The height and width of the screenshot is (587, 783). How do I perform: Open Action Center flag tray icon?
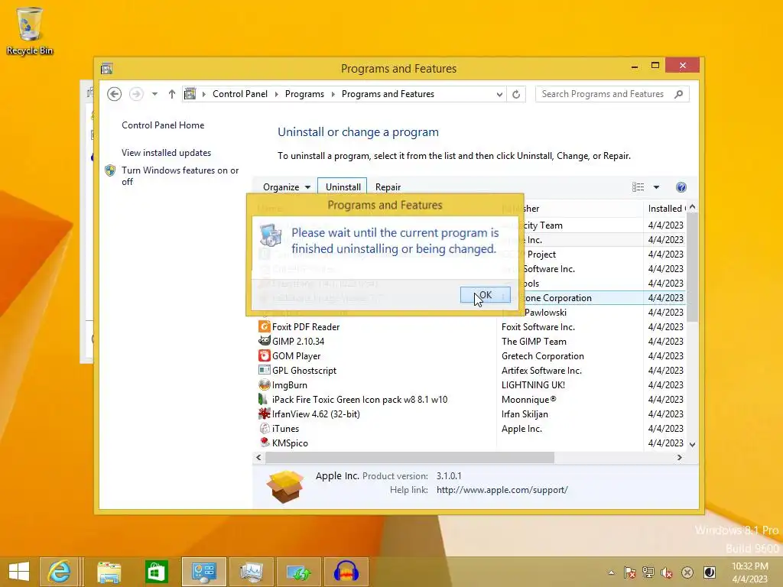tap(630, 572)
